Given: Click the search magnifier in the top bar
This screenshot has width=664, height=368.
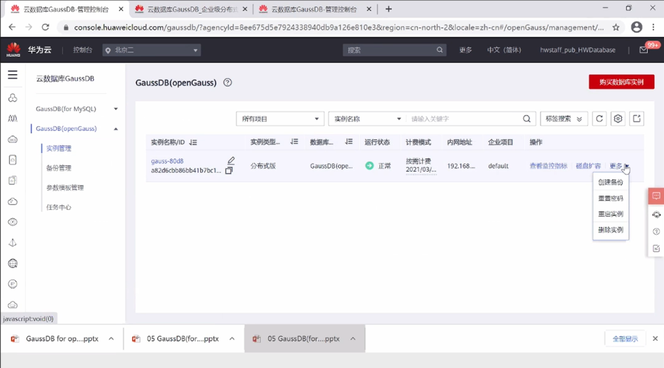Looking at the screenshot, I should click(440, 50).
